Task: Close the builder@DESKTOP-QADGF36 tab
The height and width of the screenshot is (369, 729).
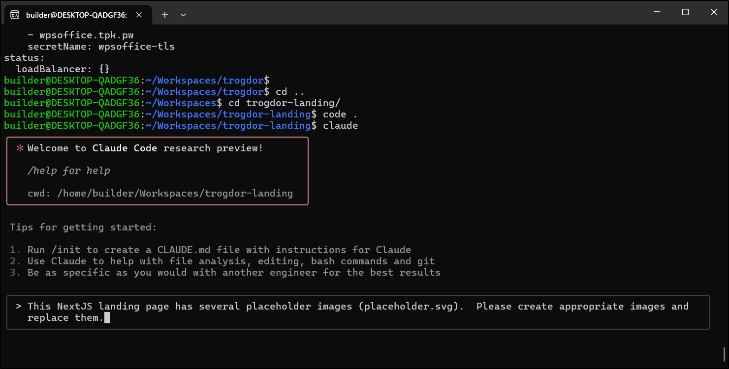Action: (139, 15)
